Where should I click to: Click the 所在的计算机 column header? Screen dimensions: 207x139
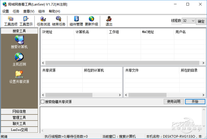pyautogui.click(x=102, y=70)
